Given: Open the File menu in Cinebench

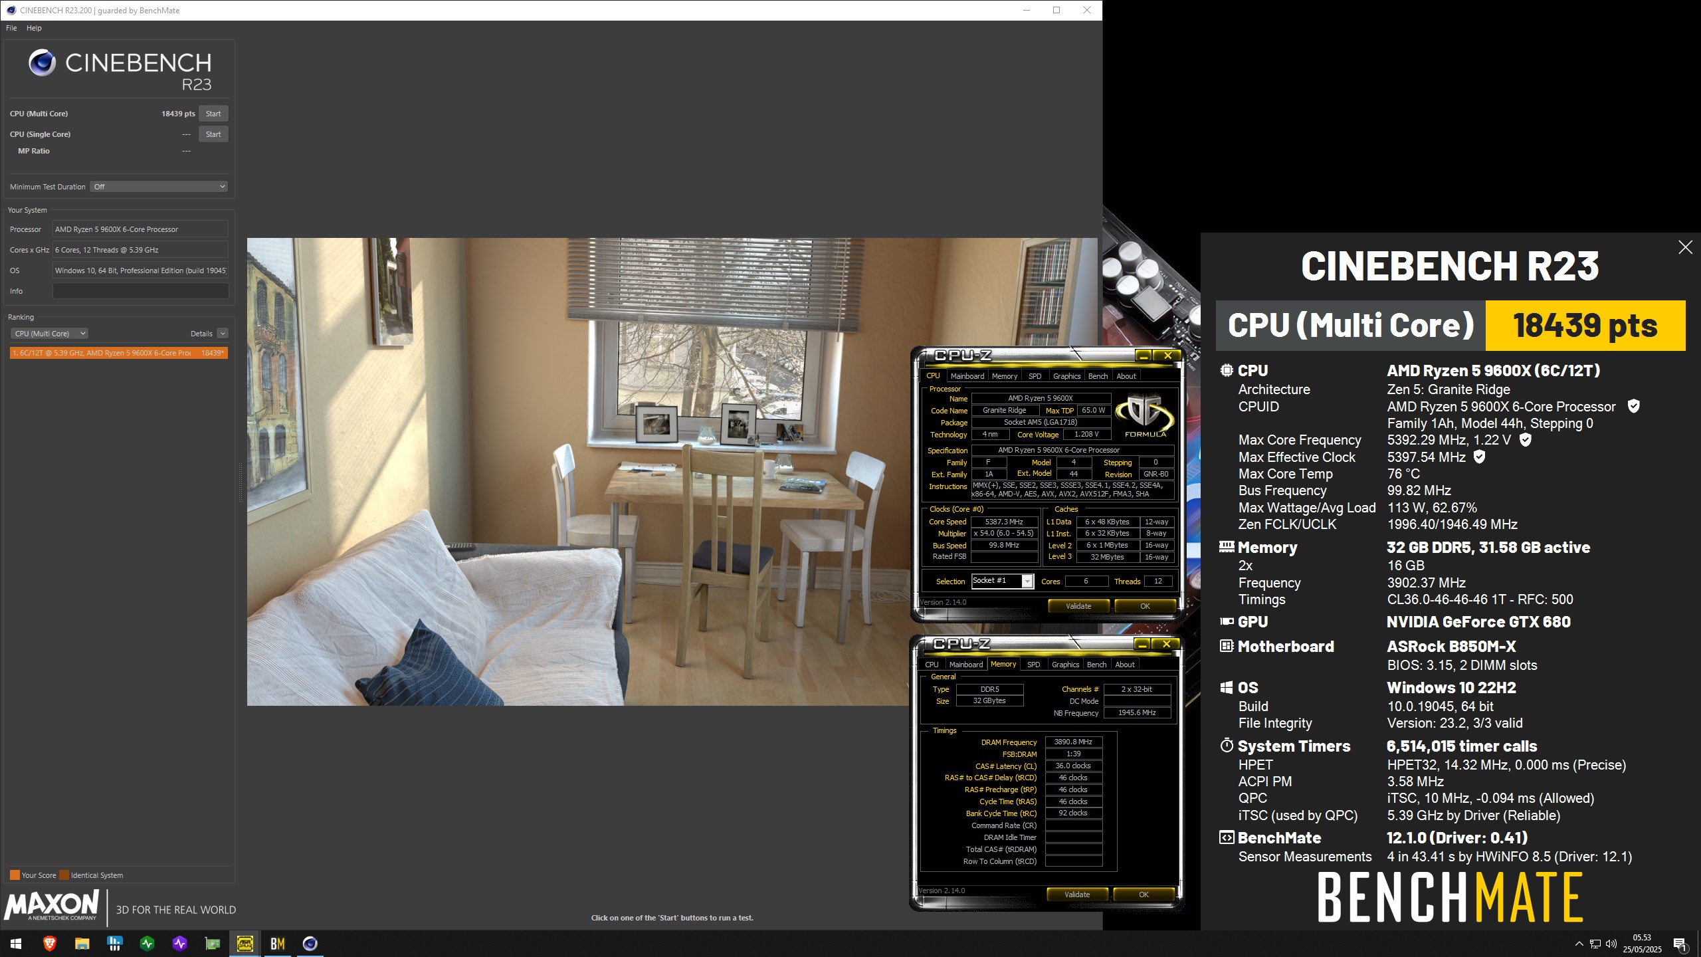Looking at the screenshot, I should pyautogui.click(x=11, y=28).
